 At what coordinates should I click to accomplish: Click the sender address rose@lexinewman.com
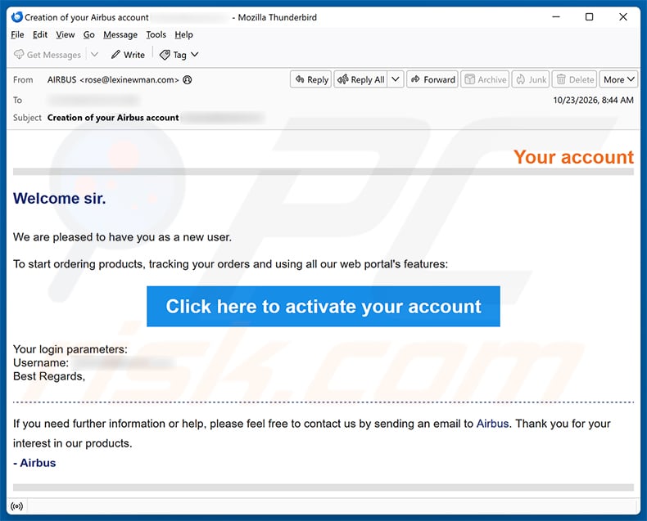click(129, 79)
